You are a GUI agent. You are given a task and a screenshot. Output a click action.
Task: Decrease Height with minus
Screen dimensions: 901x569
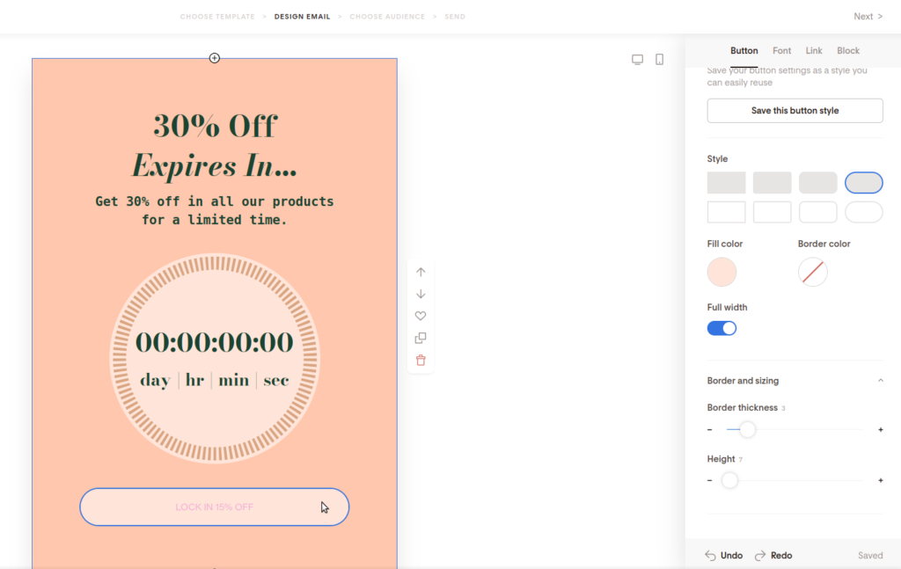click(x=710, y=480)
